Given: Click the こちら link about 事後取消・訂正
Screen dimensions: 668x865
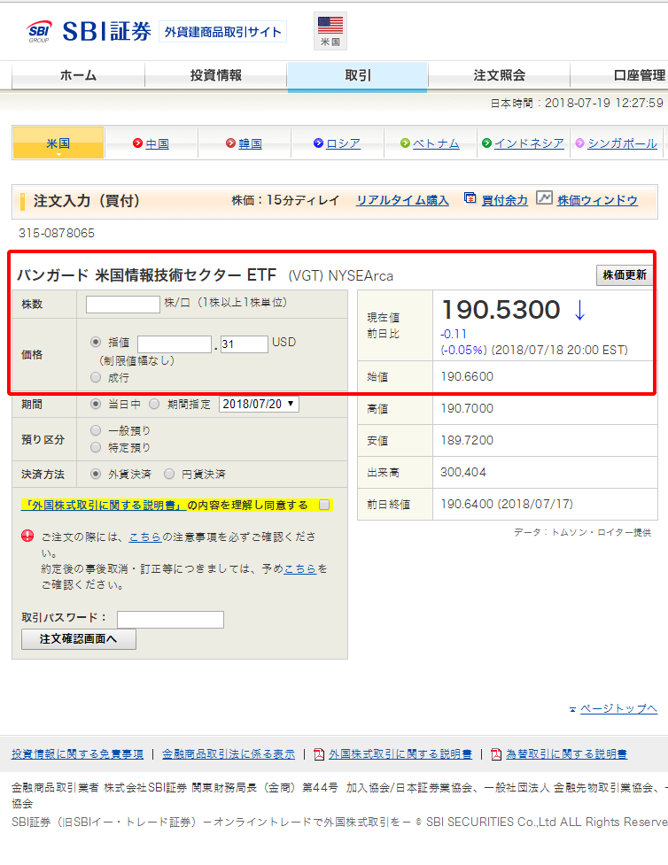Looking at the screenshot, I should pos(299,568).
